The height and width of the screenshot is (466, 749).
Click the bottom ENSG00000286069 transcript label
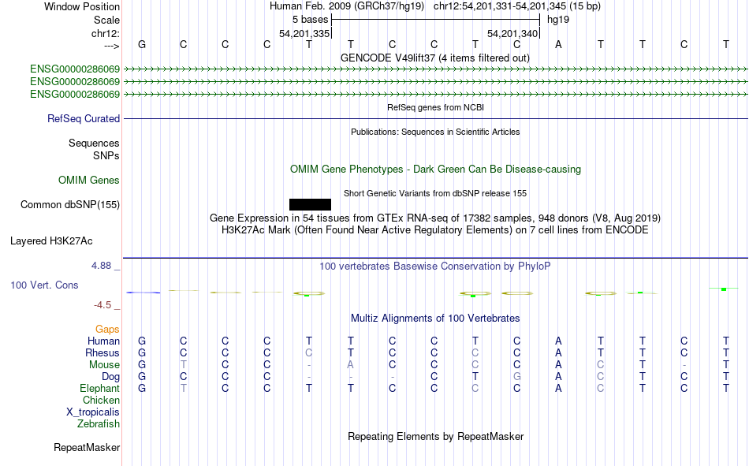click(75, 94)
